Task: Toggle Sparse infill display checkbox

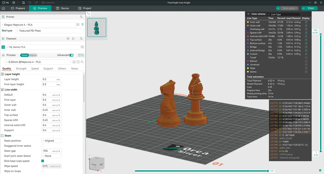Action: (x=306, y=33)
